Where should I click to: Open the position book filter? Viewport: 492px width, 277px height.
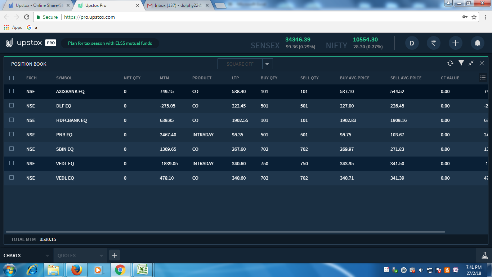pyautogui.click(x=461, y=63)
